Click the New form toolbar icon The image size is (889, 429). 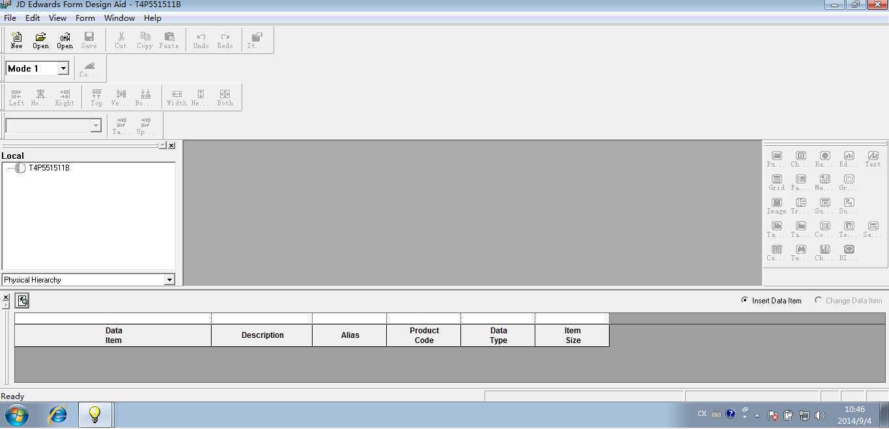16,40
